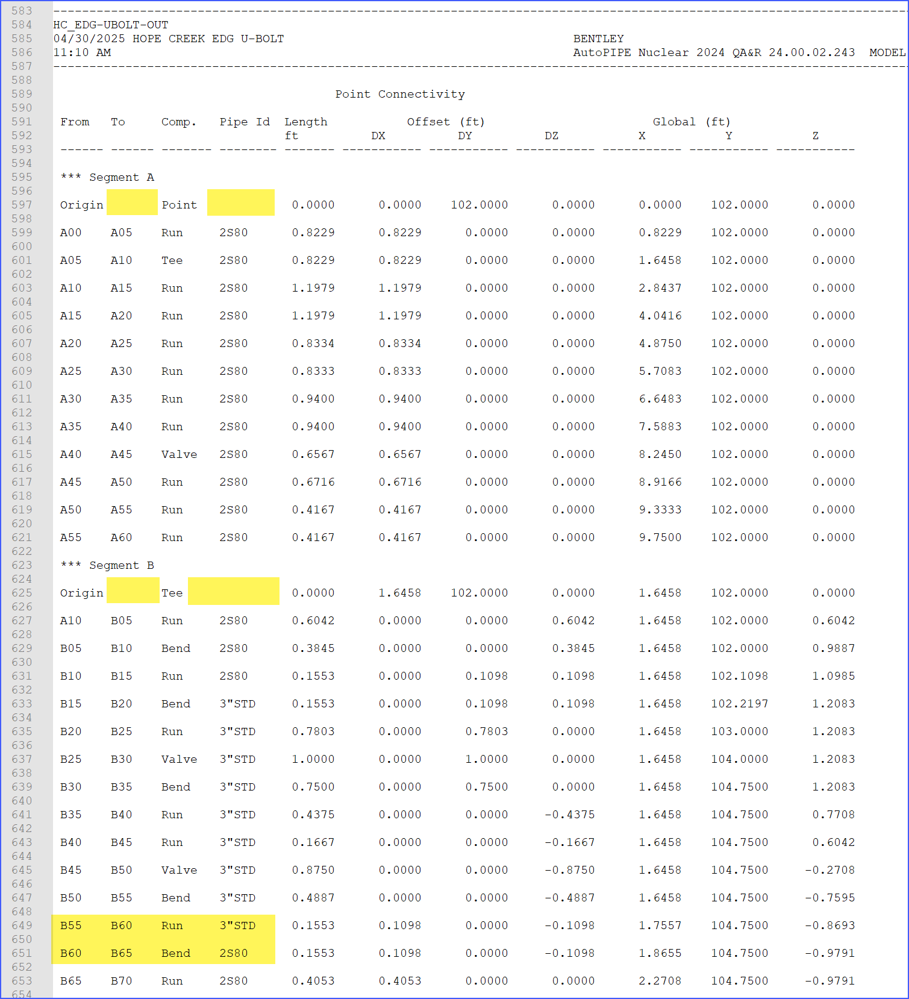Click 'Origin' in Segment B row
Screen dimensions: 909x999
pyautogui.click(x=82, y=593)
